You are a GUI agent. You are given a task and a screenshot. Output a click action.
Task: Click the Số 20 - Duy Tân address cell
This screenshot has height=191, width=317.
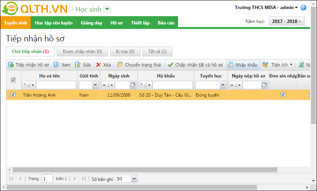tap(166, 95)
